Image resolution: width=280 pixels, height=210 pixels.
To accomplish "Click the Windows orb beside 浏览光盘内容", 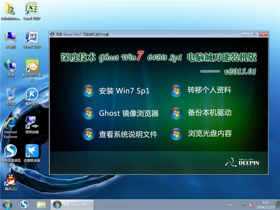I will pyautogui.click(x=176, y=134).
